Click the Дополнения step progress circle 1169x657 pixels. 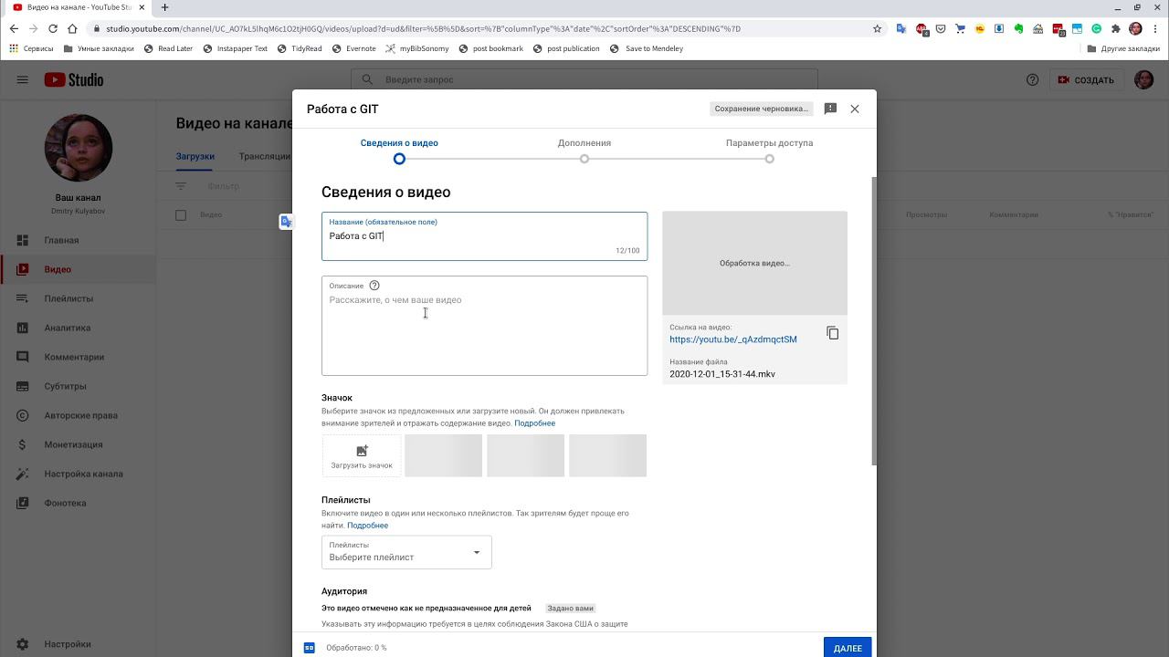click(584, 159)
